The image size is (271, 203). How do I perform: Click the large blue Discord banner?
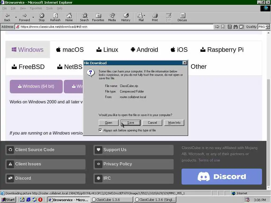click(x=222, y=177)
